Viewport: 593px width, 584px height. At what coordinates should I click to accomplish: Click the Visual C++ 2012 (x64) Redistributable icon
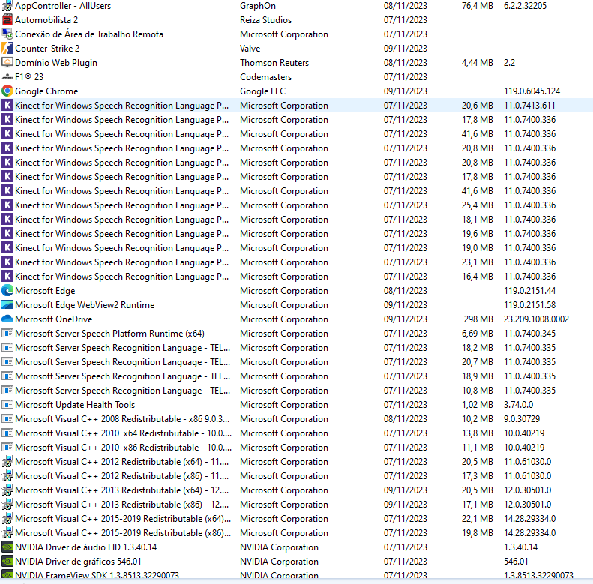click(x=7, y=462)
